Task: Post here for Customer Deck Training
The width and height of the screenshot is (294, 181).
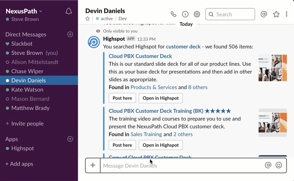Action: (122, 145)
